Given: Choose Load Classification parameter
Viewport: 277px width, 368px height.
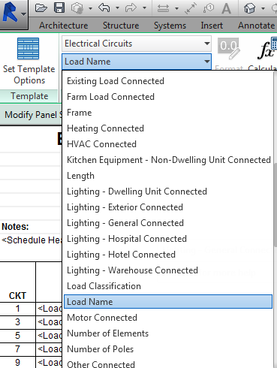Looking at the screenshot, I should [x=168, y=286].
